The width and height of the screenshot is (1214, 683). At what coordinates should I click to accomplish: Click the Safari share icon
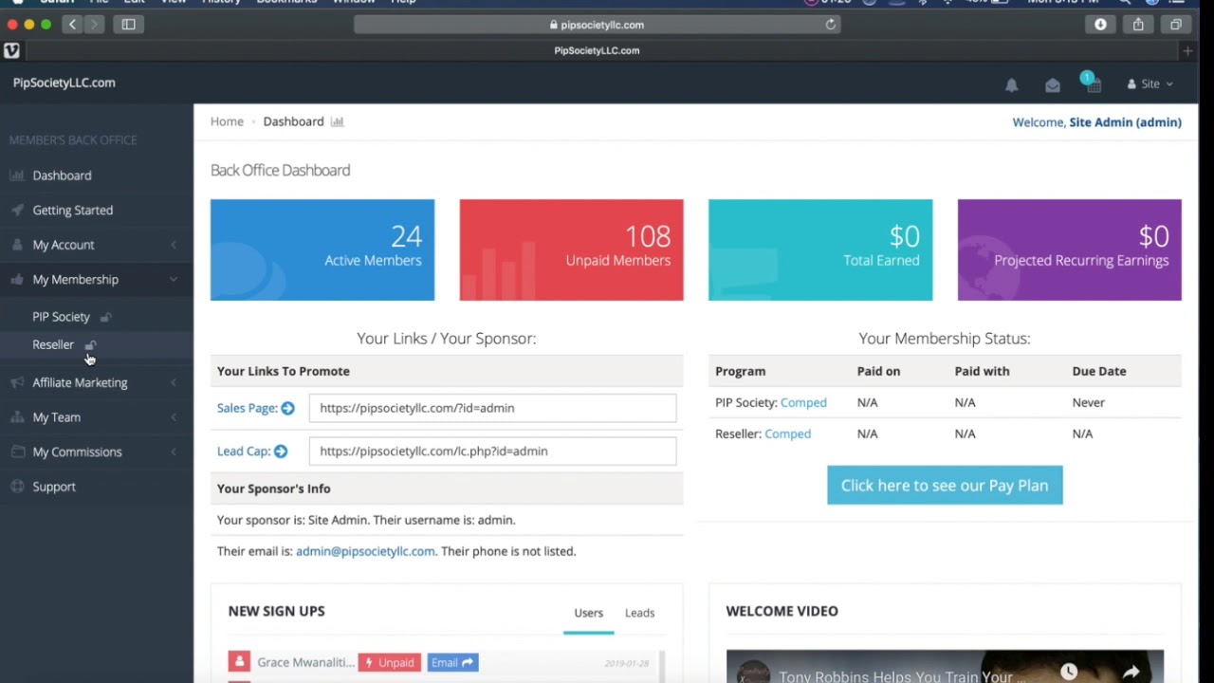pyautogui.click(x=1138, y=25)
